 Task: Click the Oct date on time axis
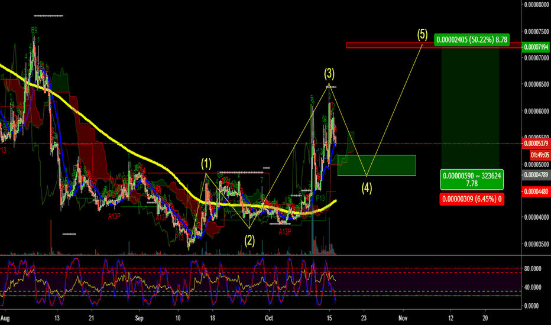point(269,318)
